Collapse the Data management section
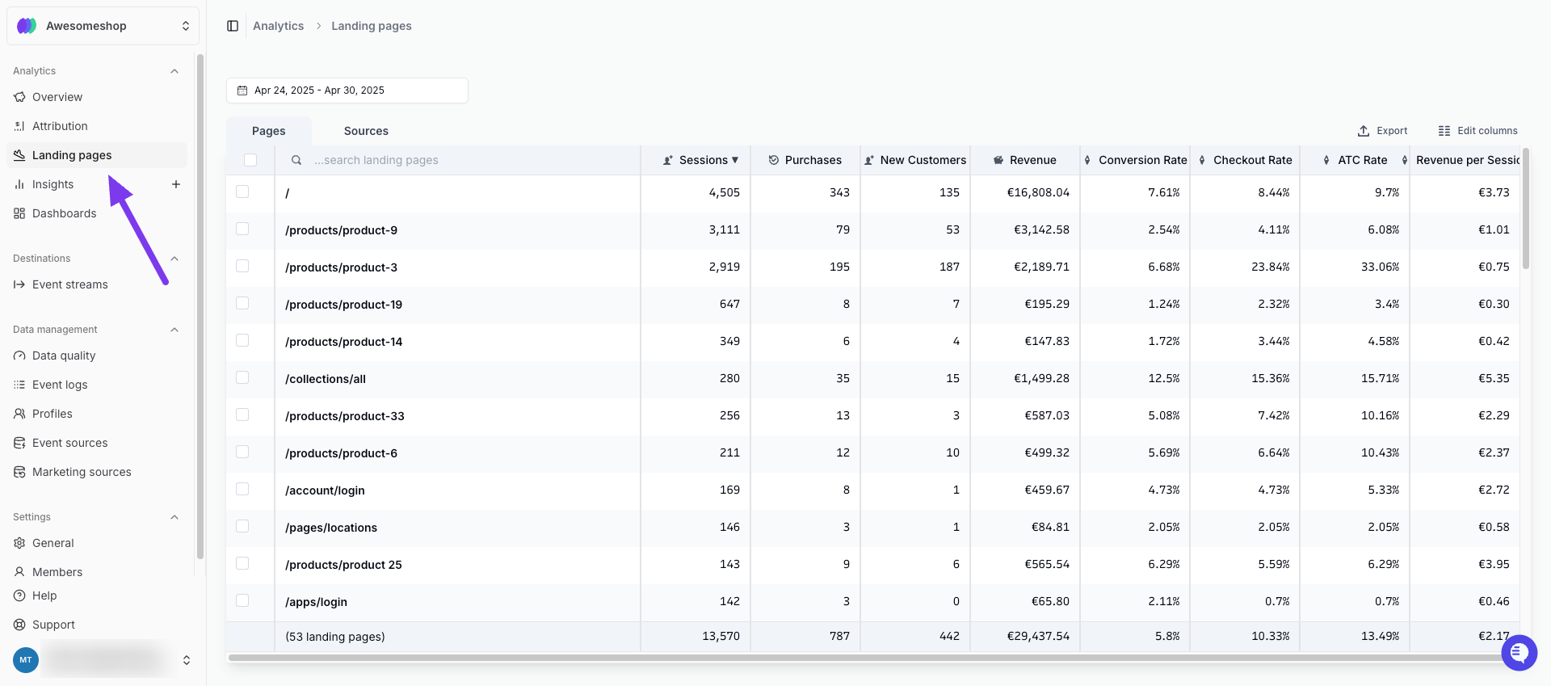This screenshot has height=686, width=1551. pyautogui.click(x=174, y=330)
